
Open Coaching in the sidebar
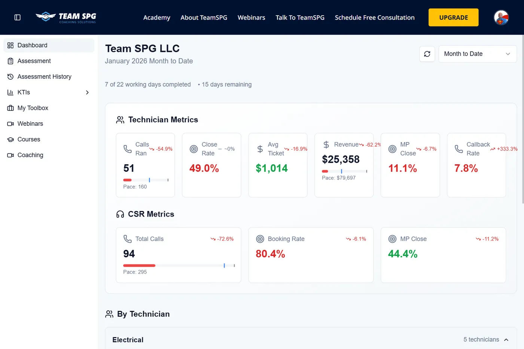(x=49, y=155)
